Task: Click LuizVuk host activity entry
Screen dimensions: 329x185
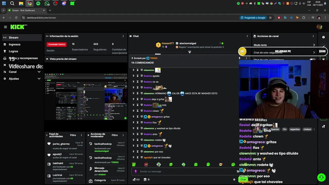Action: tap(65, 178)
